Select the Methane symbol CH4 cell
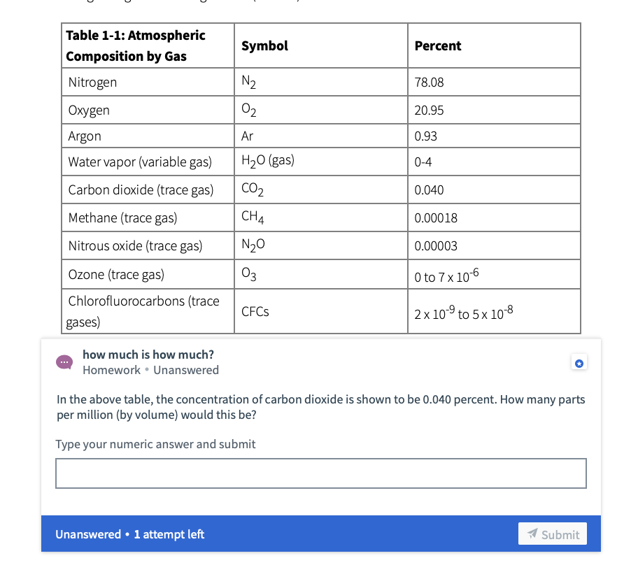Image resolution: width=638 pixels, height=565 pixels. [x=249, y=217]
